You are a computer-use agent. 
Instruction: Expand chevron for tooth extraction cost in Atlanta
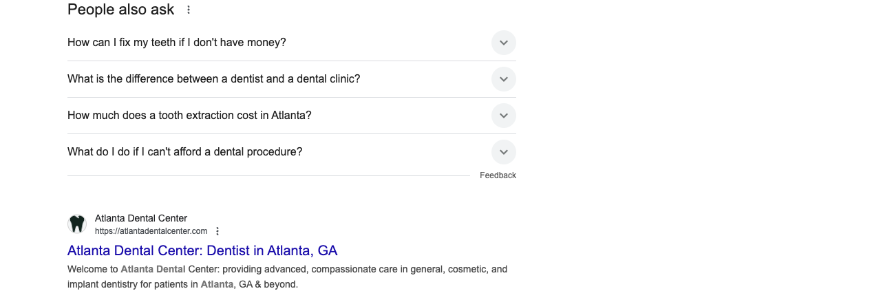(x=504, y=116)
